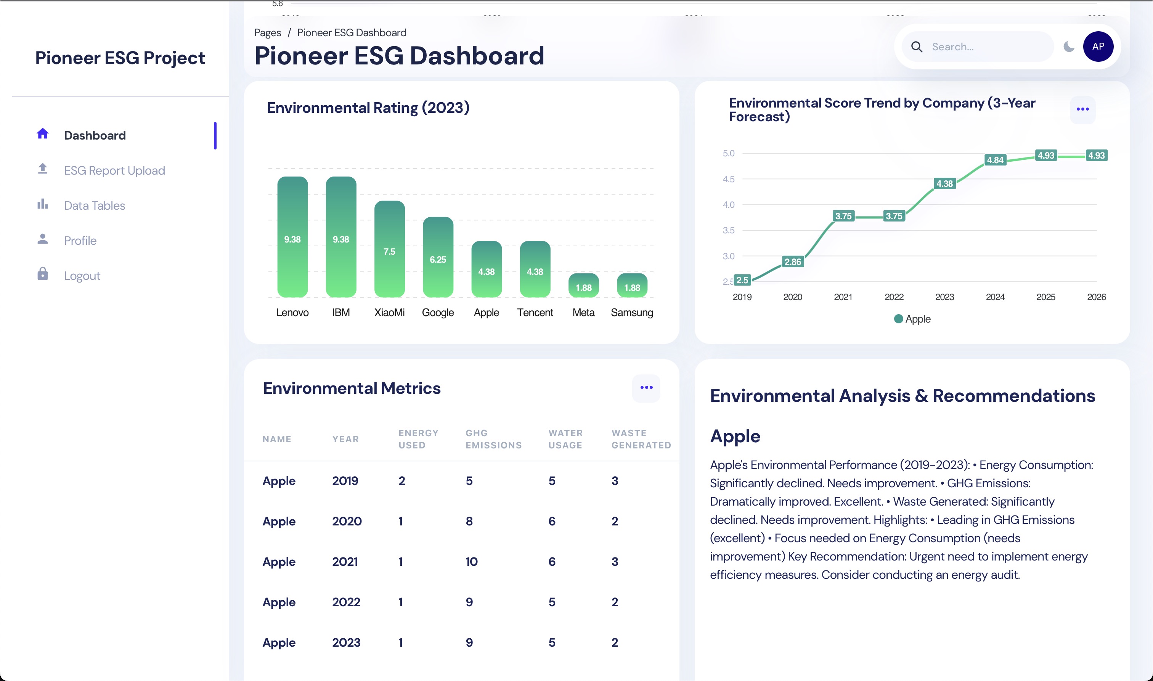
Task: Click the ENERGY USED column header
Action: point(418,439)
